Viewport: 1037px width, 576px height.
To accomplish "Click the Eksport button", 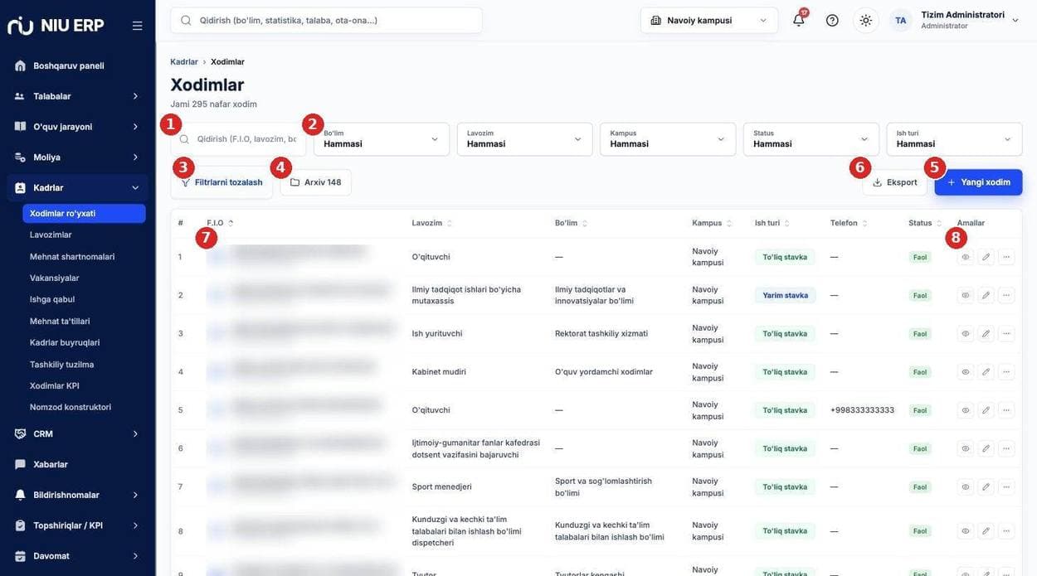I will tap(894, 182).
